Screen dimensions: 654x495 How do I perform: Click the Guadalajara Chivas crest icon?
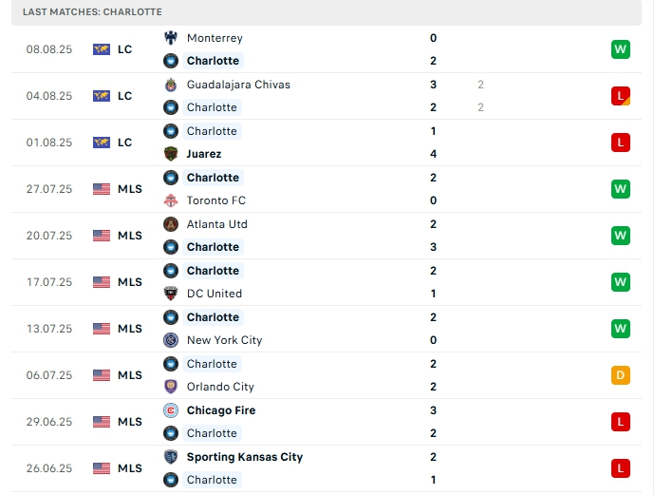171,85
